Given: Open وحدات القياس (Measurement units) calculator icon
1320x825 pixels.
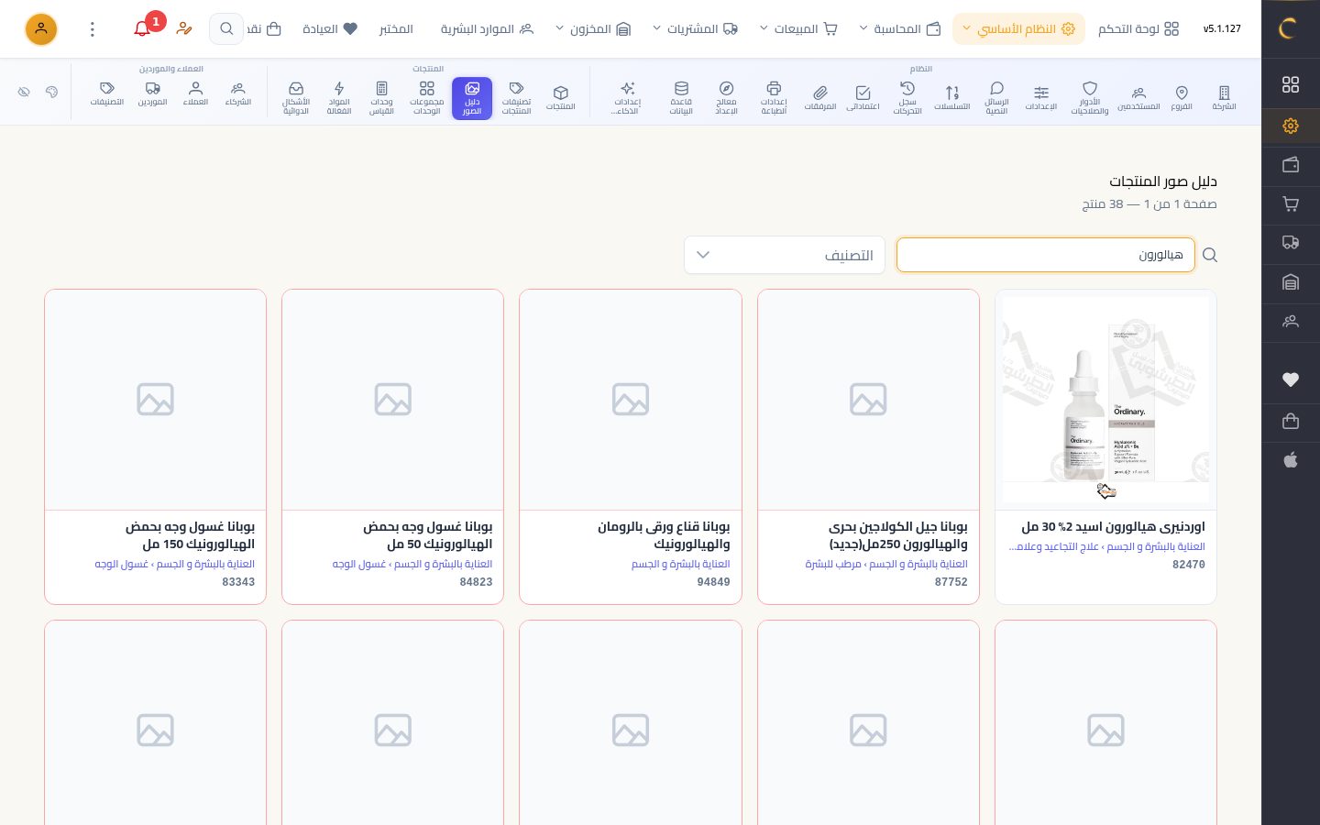Looking at the screenshot, I should tap(381, 98).
